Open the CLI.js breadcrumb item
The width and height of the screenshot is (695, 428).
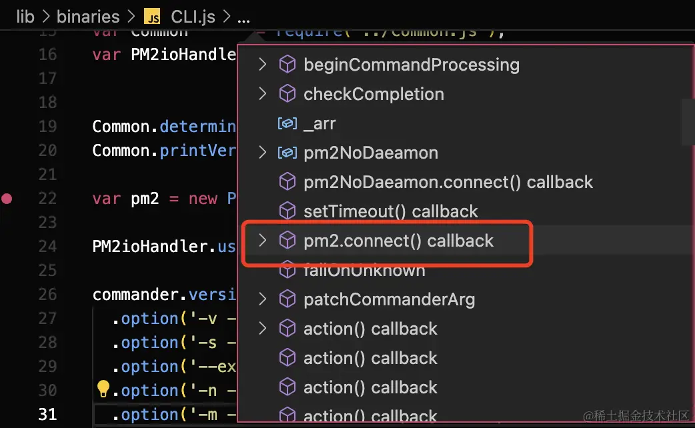tap(193, 17)
